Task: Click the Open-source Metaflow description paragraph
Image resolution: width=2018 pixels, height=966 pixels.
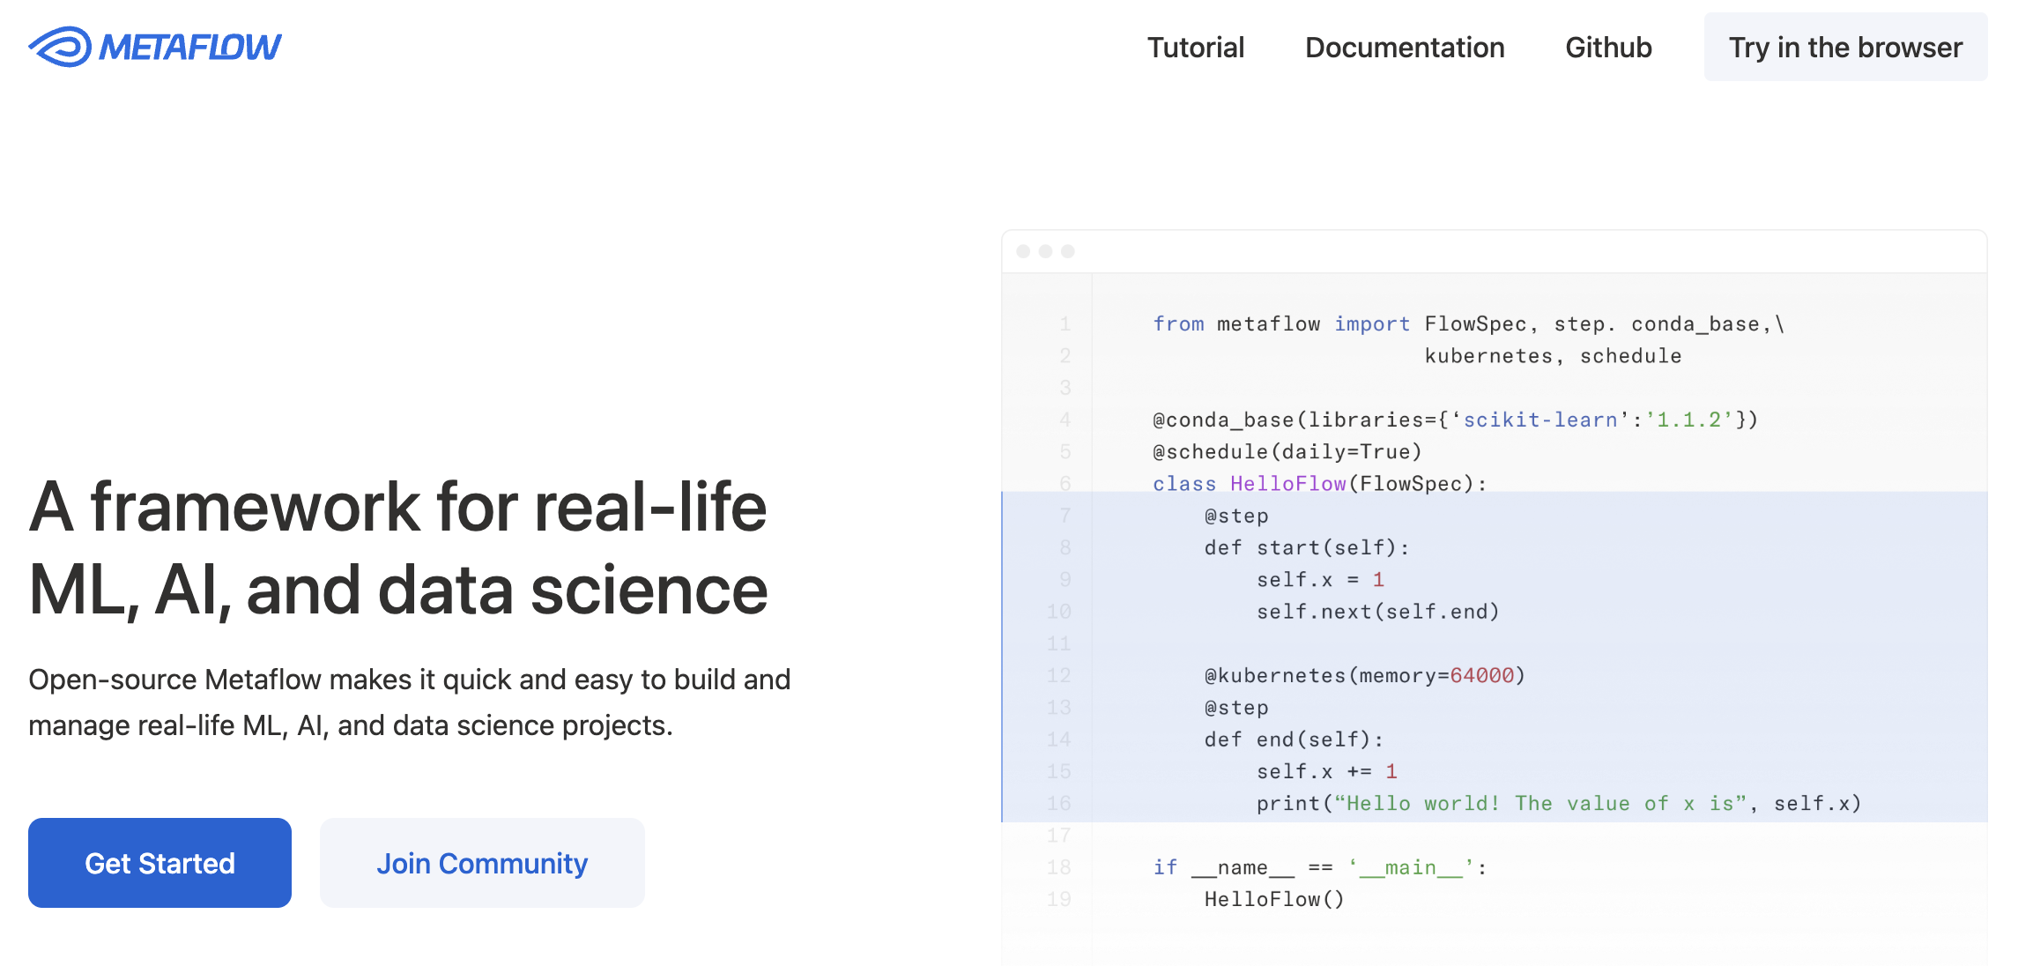Action: (409, 702)
